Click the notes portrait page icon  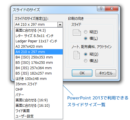[x=77, y=55]
